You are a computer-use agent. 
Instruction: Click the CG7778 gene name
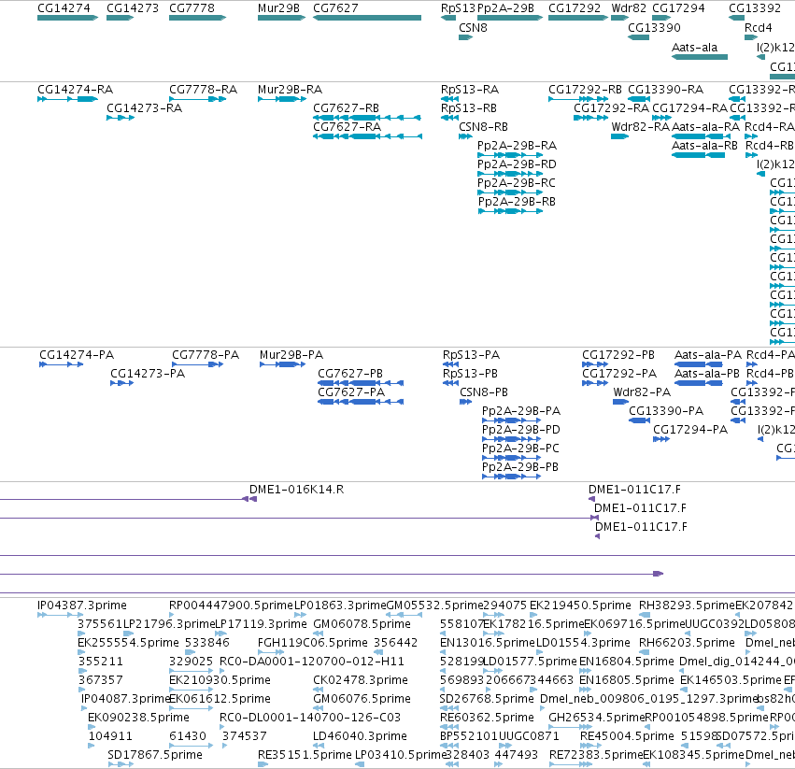click(192, 8)
